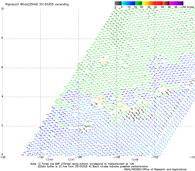Screen dimensions: 195x171
Task: Click the brown 35-40 knots color swatch
Action: tap(166, 3)
